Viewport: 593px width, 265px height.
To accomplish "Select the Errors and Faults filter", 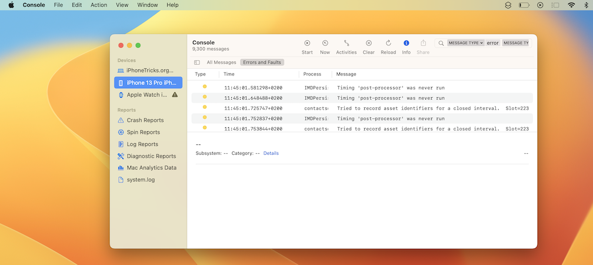I will pos(262,62).
